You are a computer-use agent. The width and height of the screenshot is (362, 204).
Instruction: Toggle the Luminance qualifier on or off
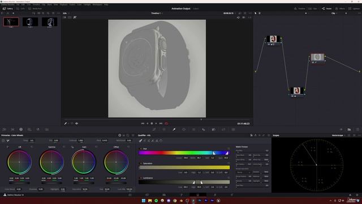pos(141,178)
